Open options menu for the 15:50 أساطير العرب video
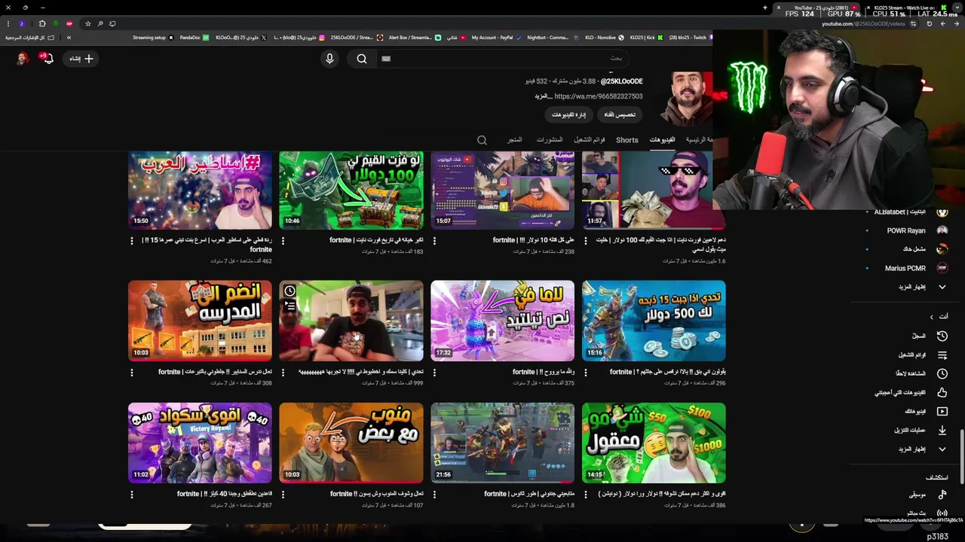The image size is (965, 542). coord(132,241)
